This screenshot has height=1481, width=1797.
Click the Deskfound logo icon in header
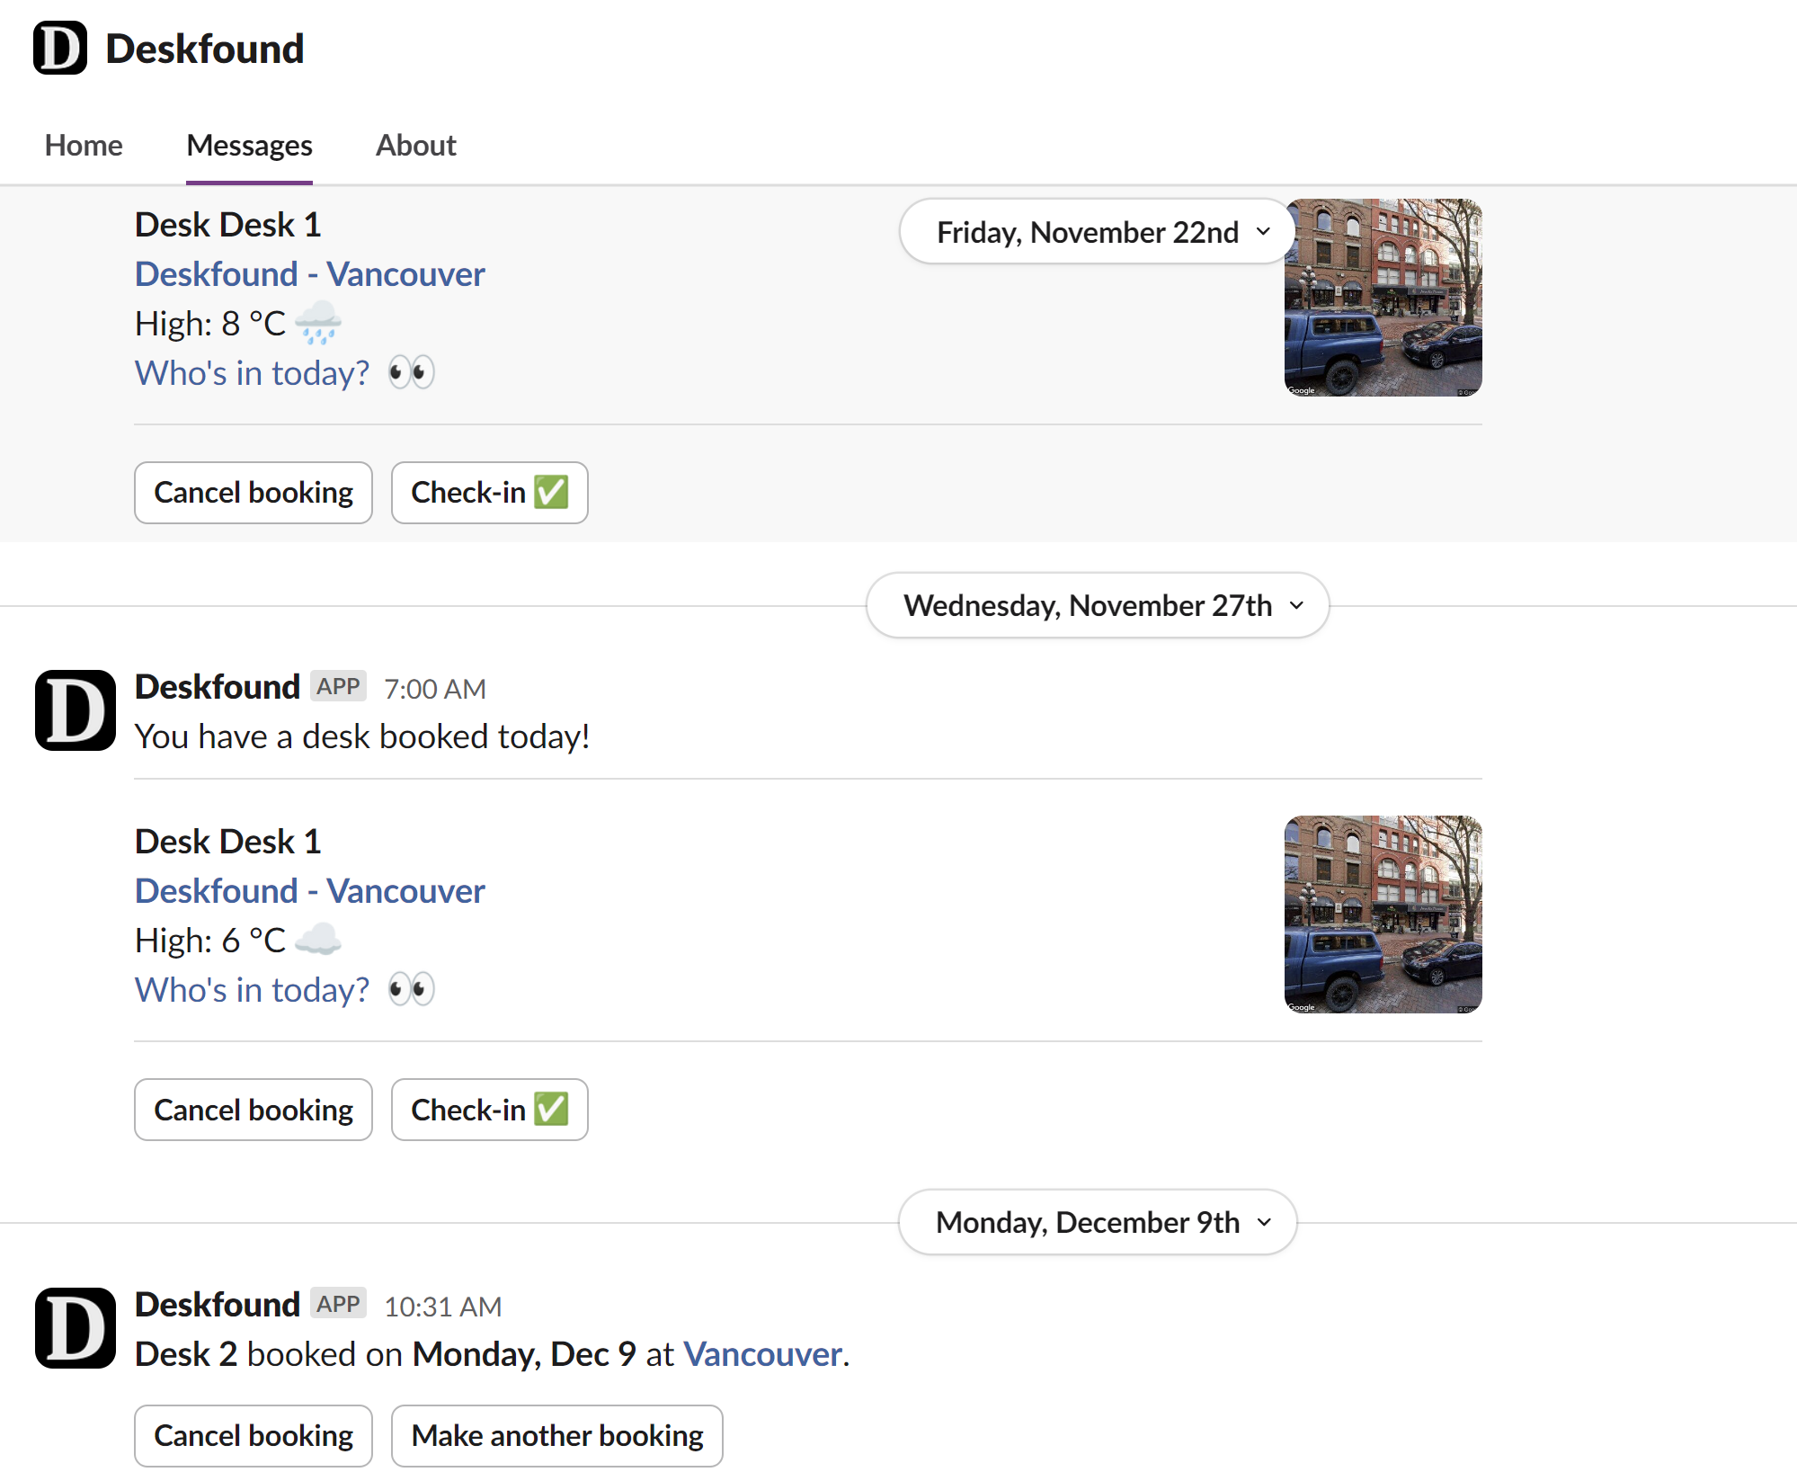(x=60, y=49)
